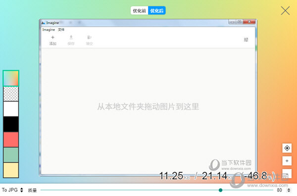Click the quality slider handle

[220, 190]
